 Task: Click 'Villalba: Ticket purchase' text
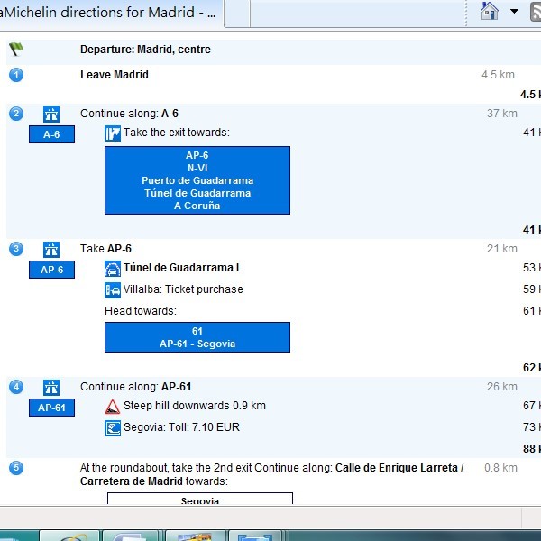coord(183,289)
